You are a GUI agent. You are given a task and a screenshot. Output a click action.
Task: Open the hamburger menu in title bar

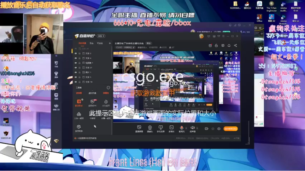tap(223, 36)
